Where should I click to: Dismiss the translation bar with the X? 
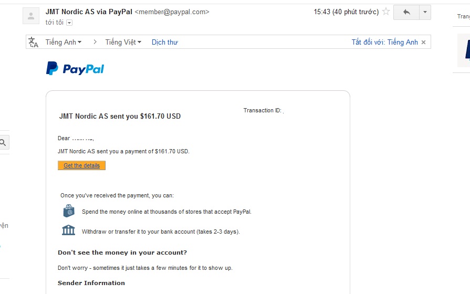click(x=424, y=42)
